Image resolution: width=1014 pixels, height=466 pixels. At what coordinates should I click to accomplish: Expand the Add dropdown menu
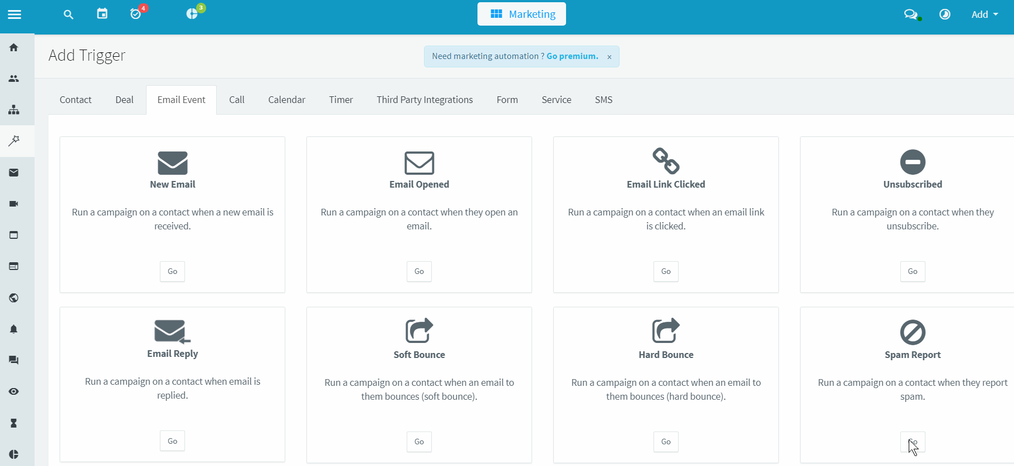click(984, 14)
